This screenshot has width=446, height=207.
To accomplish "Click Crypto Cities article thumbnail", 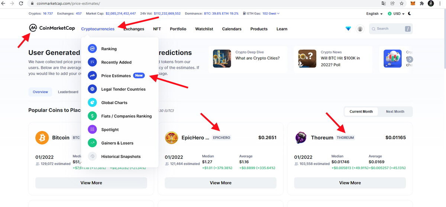I will [x=222, y=59].
